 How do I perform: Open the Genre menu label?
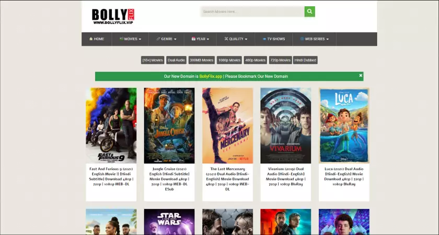click(167, 39)
